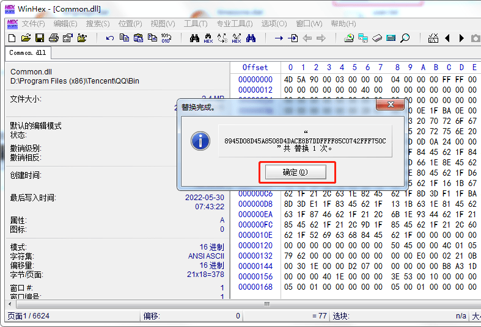Click the Open Disk toolbar icon
The width and height of the screenshot is (481, 327).
[x=349, y=38]
